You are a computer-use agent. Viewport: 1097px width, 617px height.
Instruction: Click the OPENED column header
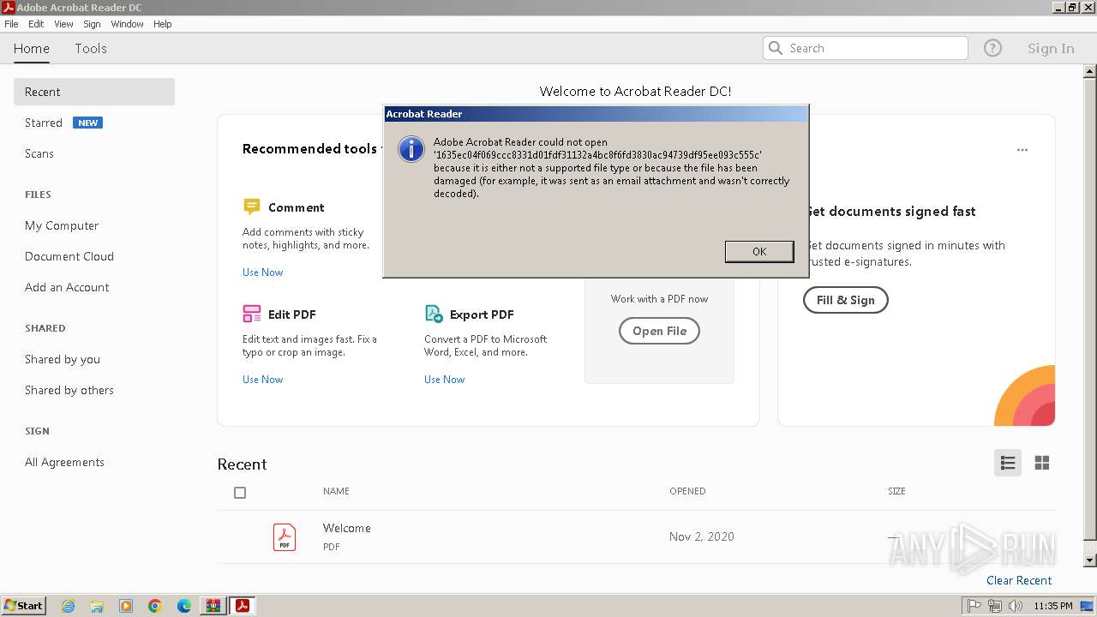click(x=687, y=491)
